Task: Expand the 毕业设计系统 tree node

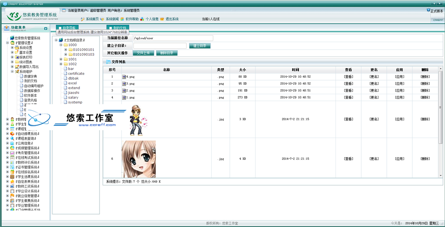Action: tap(7, 191)
